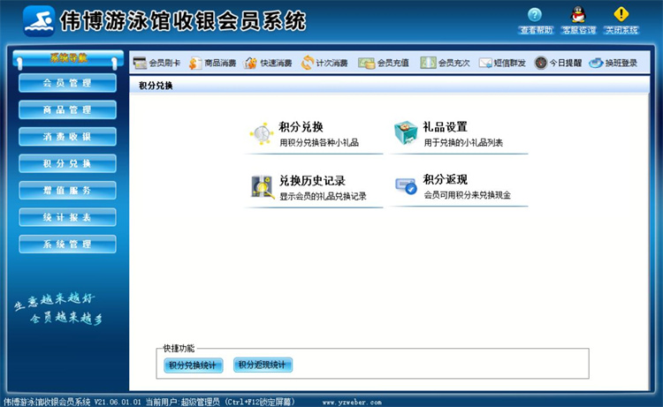
Task: Click the 短信群发 envelope icon
Action: click(485, 63)
